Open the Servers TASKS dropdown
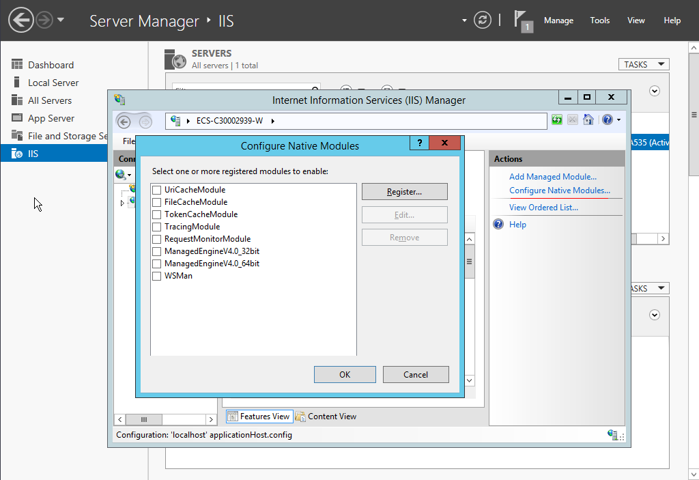Screen dimensions: 699x480 644,65
